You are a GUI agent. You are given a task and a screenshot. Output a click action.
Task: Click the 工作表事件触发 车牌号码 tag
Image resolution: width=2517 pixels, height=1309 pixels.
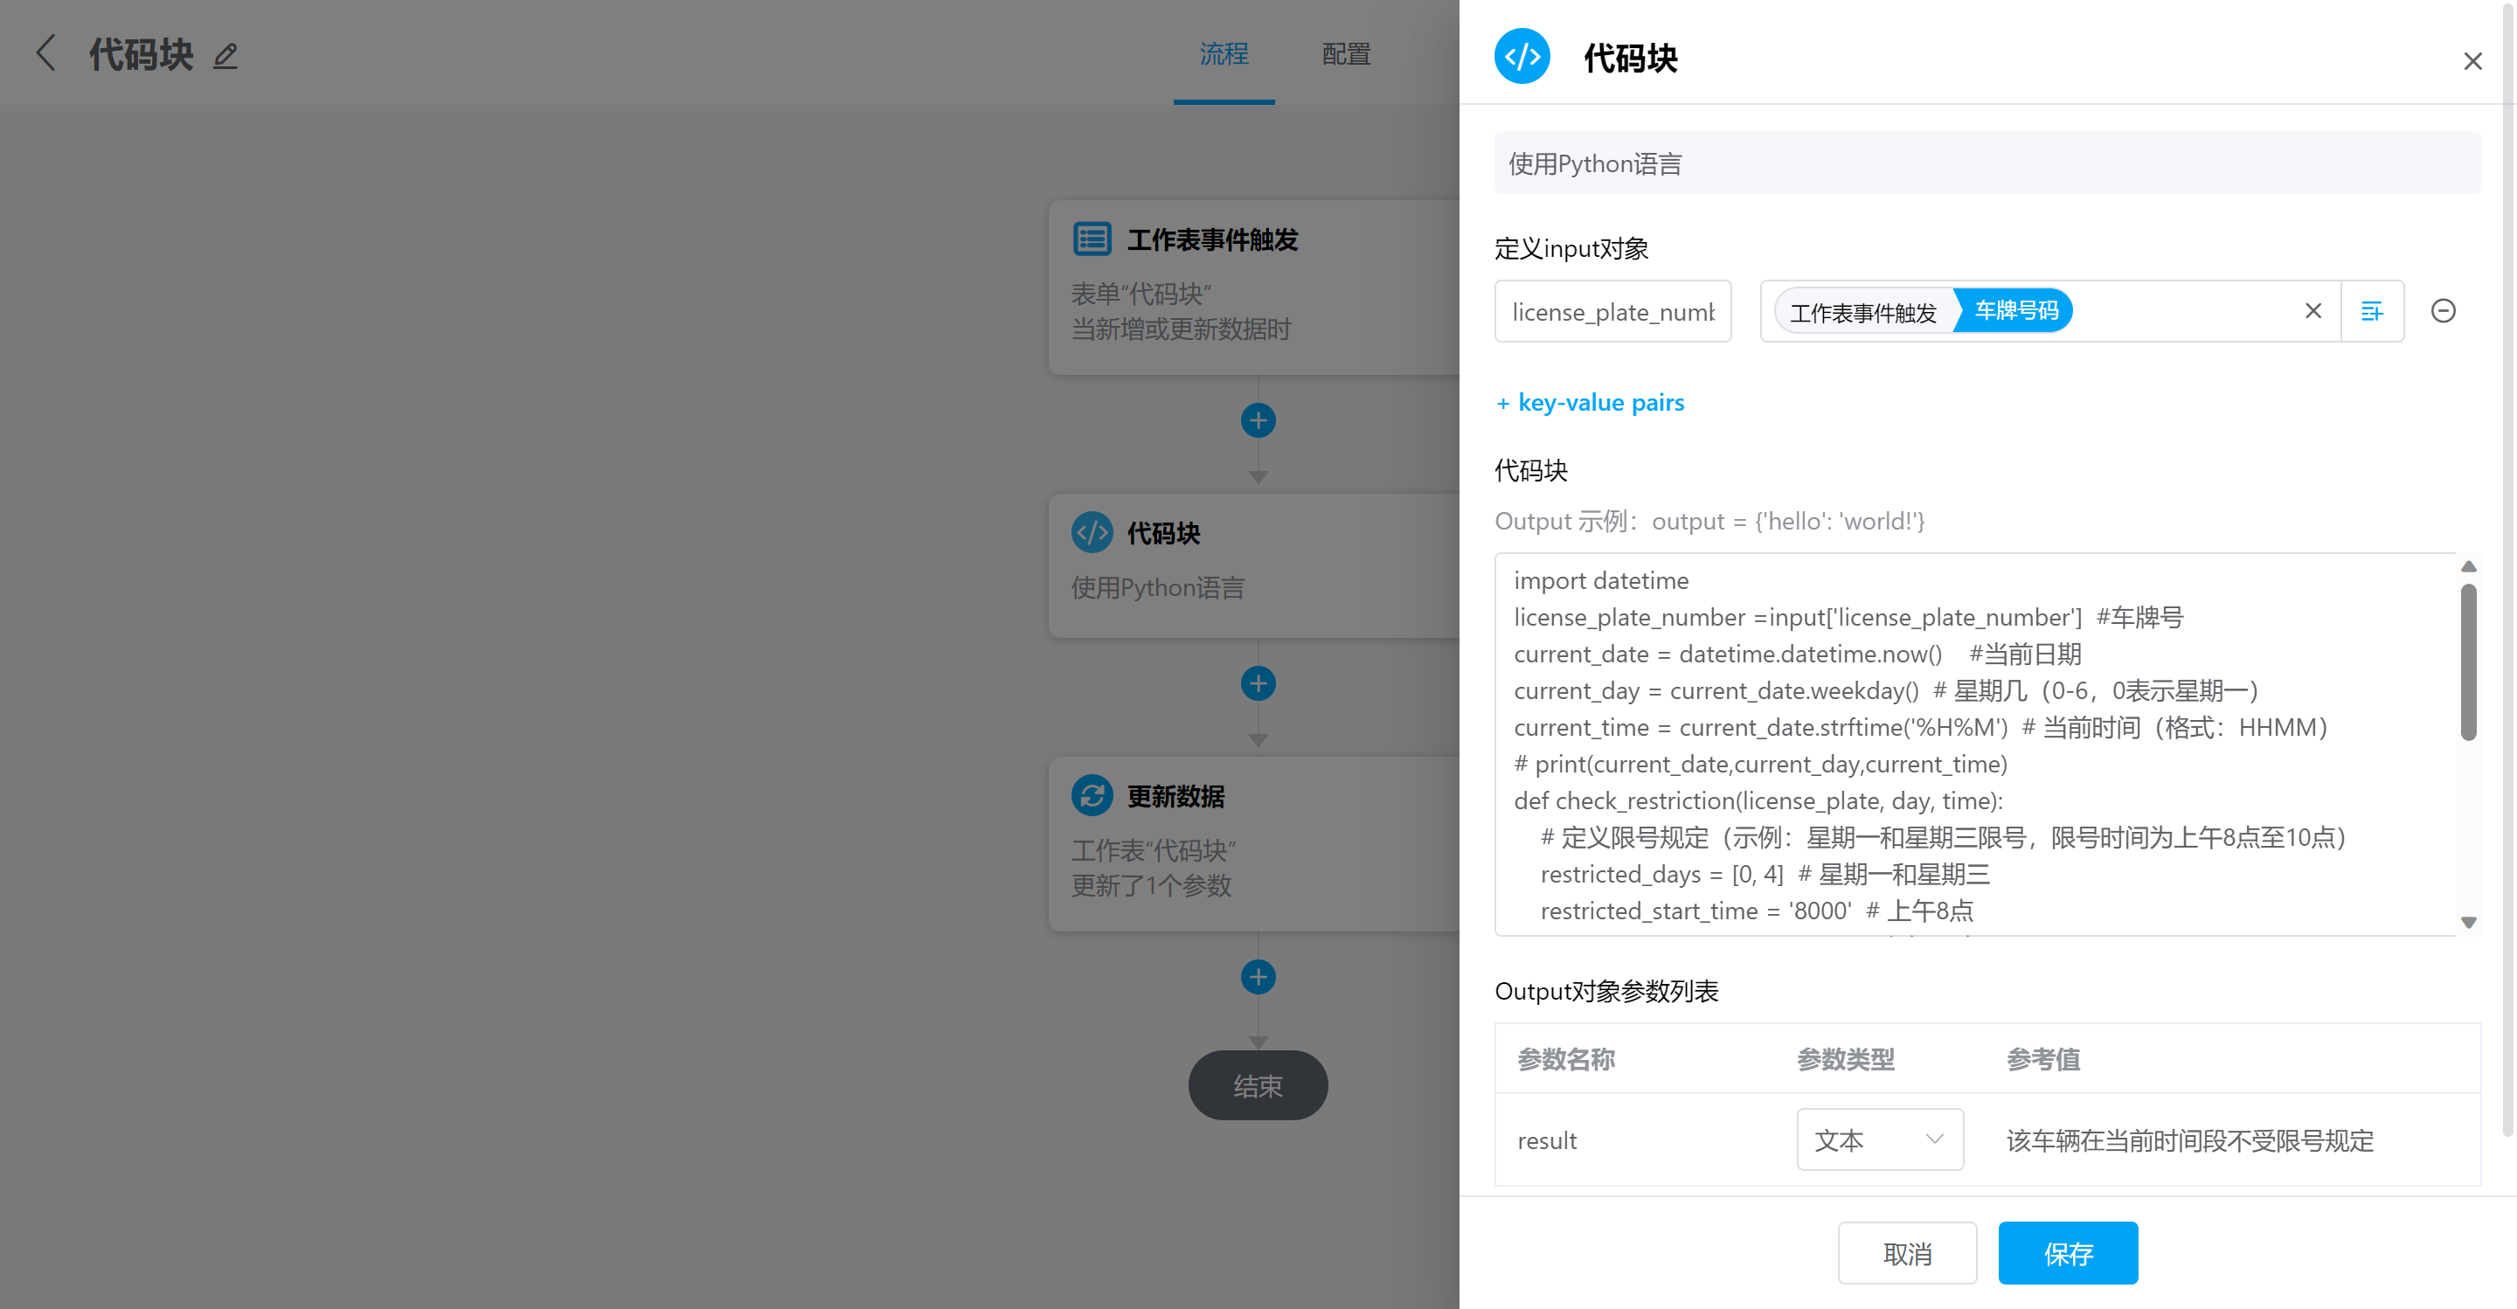[x=1923, y=310]
